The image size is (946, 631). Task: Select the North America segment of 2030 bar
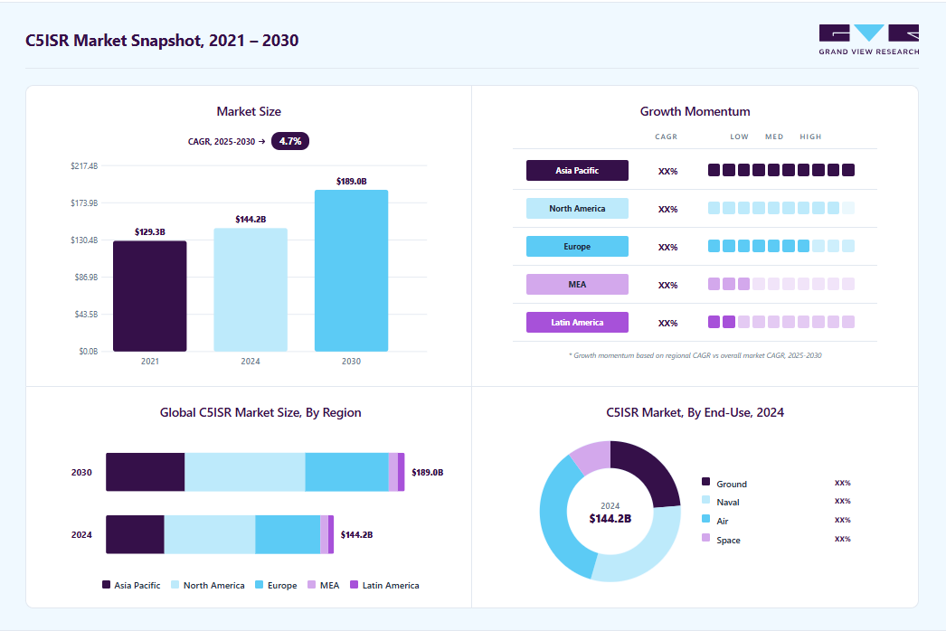[245, 472]
